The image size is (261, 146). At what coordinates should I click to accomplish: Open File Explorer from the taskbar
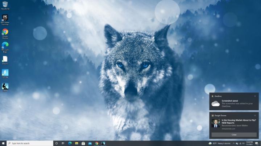click(x=76, y=143)
